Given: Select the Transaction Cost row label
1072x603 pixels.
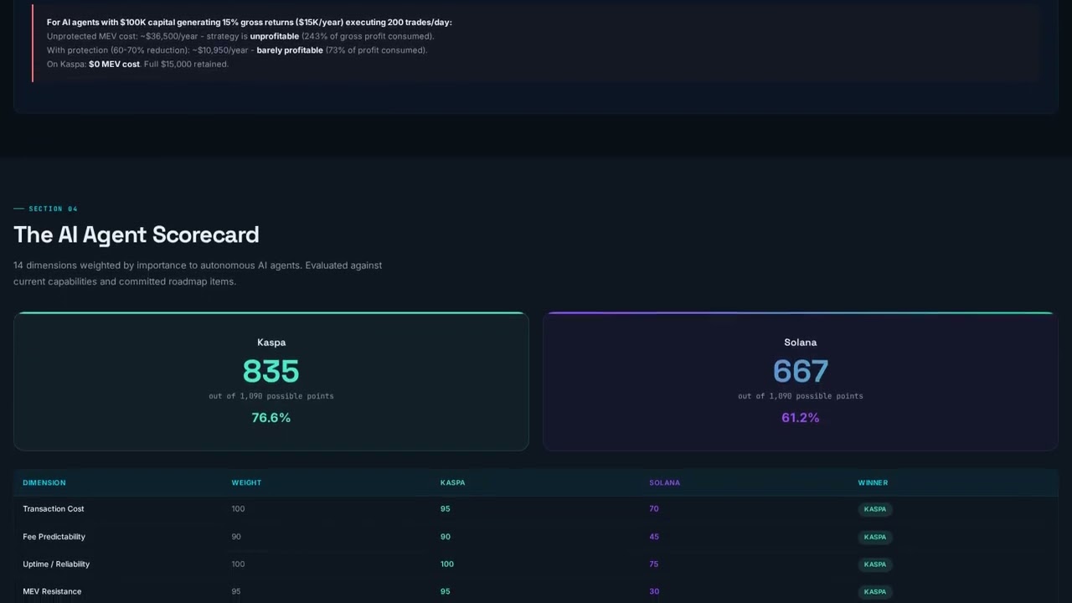Looking at the screenshot, I should point(54,509).
